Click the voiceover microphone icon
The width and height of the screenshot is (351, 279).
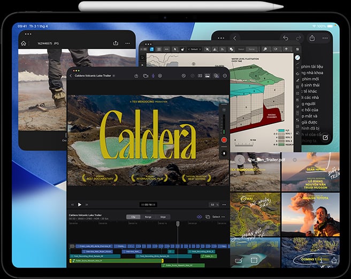tap(152, 76)
